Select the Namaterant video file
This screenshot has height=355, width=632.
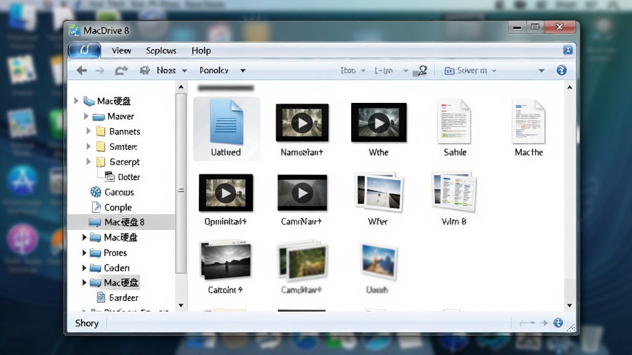pyautogui.click(x=302, y=129)
